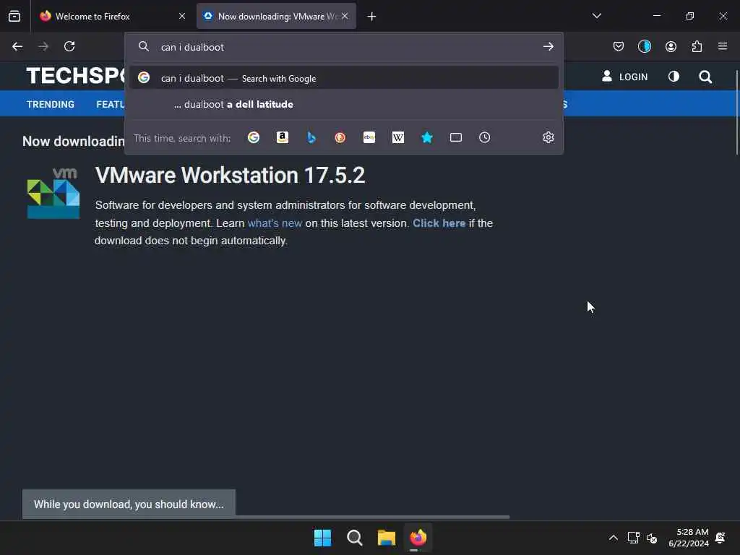The image size is (740, 555).
Task: Search in History clock icon
Action: 484,137
